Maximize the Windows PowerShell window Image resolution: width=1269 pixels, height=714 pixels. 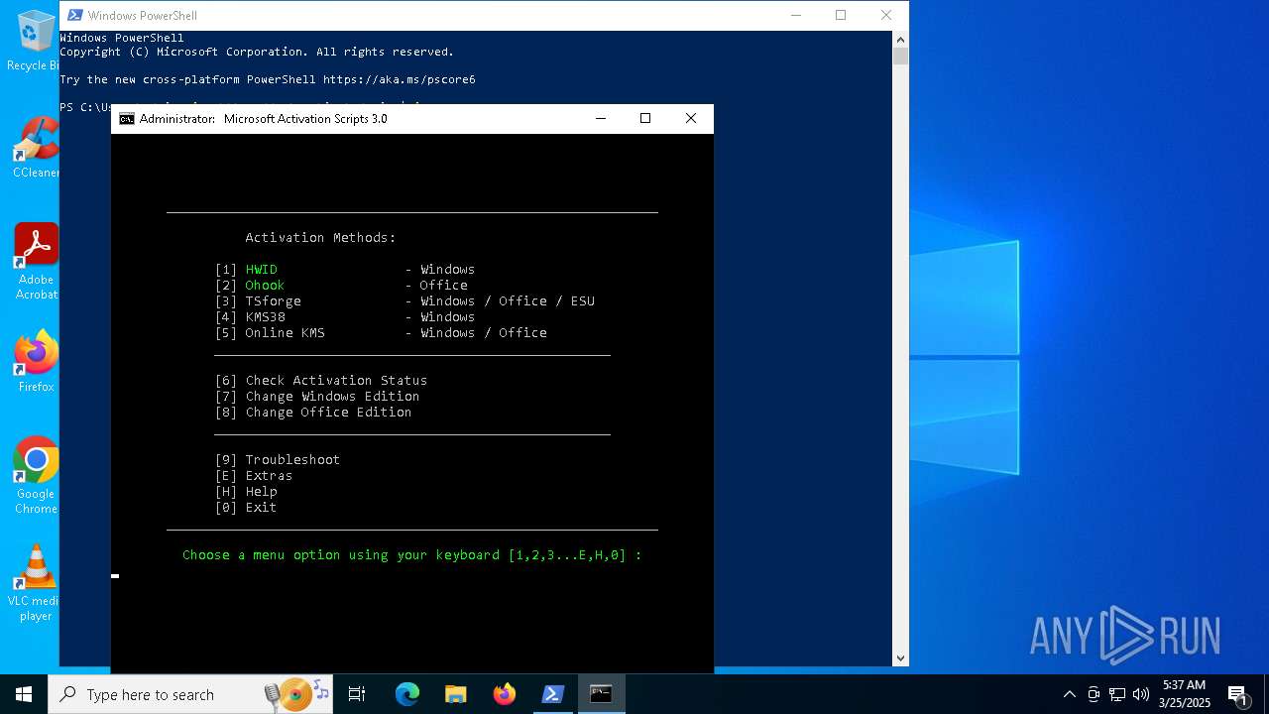(x=841, y=15)
